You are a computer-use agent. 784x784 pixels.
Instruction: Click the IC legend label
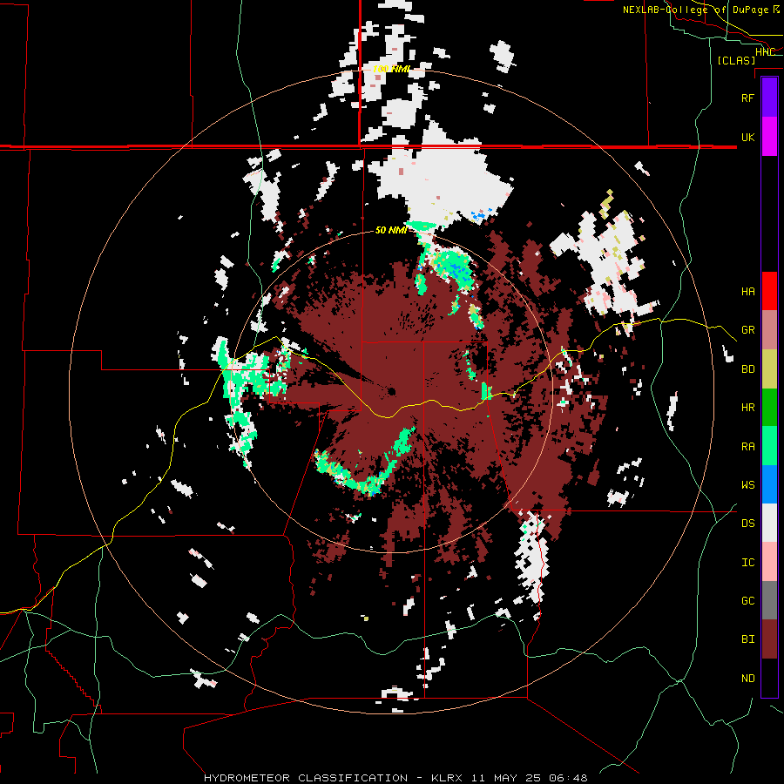(x=747, y=563)
